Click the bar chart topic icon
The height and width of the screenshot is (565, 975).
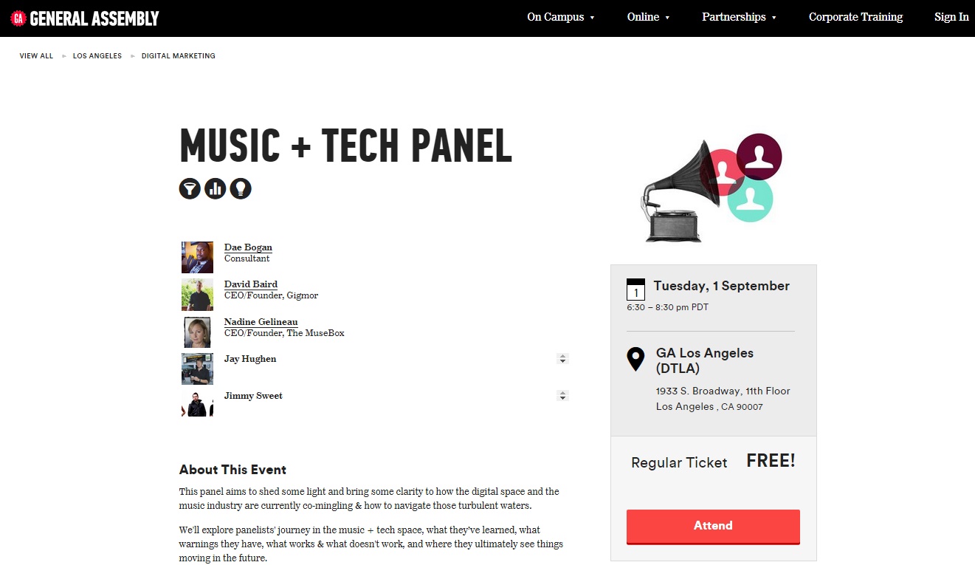[216, 188]
